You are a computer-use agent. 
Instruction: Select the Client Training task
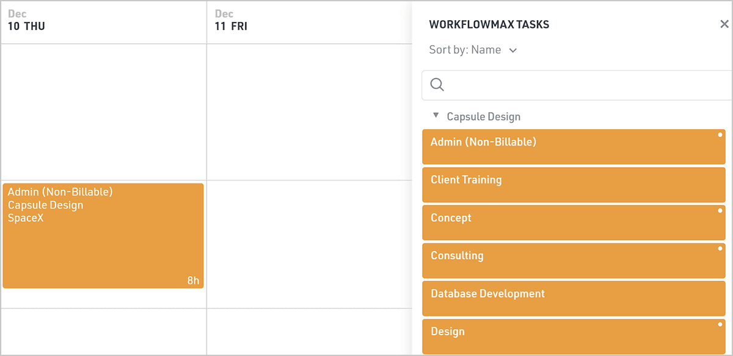point(573,185)
